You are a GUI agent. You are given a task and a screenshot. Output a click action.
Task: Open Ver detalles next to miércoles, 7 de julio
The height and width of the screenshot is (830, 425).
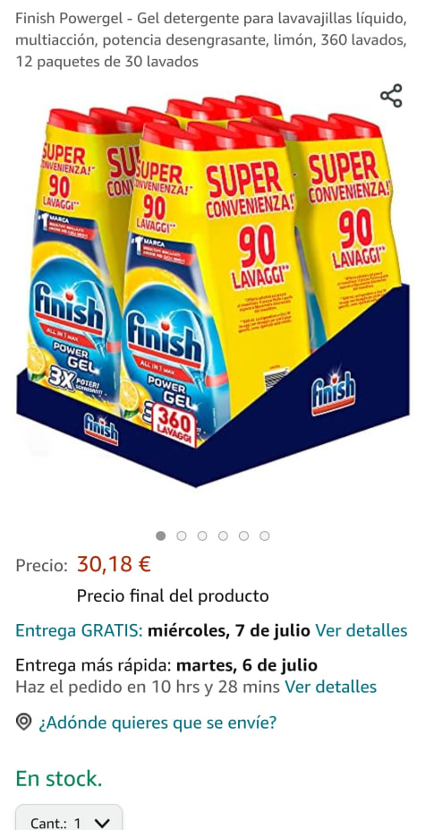click(361, 630)
